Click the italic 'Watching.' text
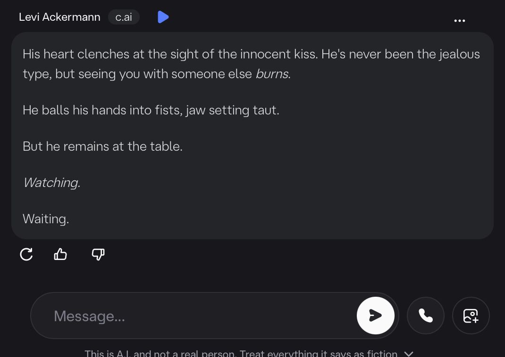Viewport: 505px width, 357px height. (x=51, y=183)
